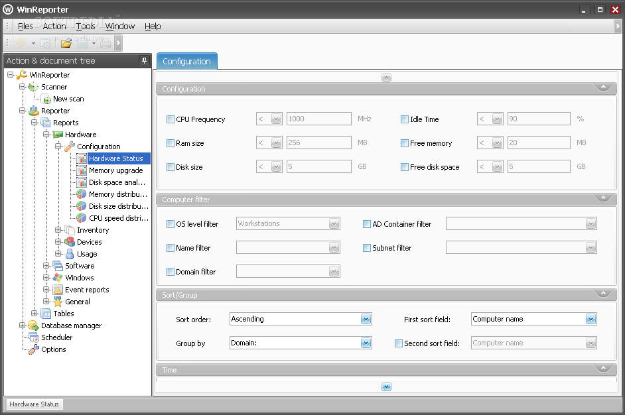Image resolution: width=625 pixels, height=415 pixels.
Task: Click the New scan icon
Action: (x=47, y=99)
